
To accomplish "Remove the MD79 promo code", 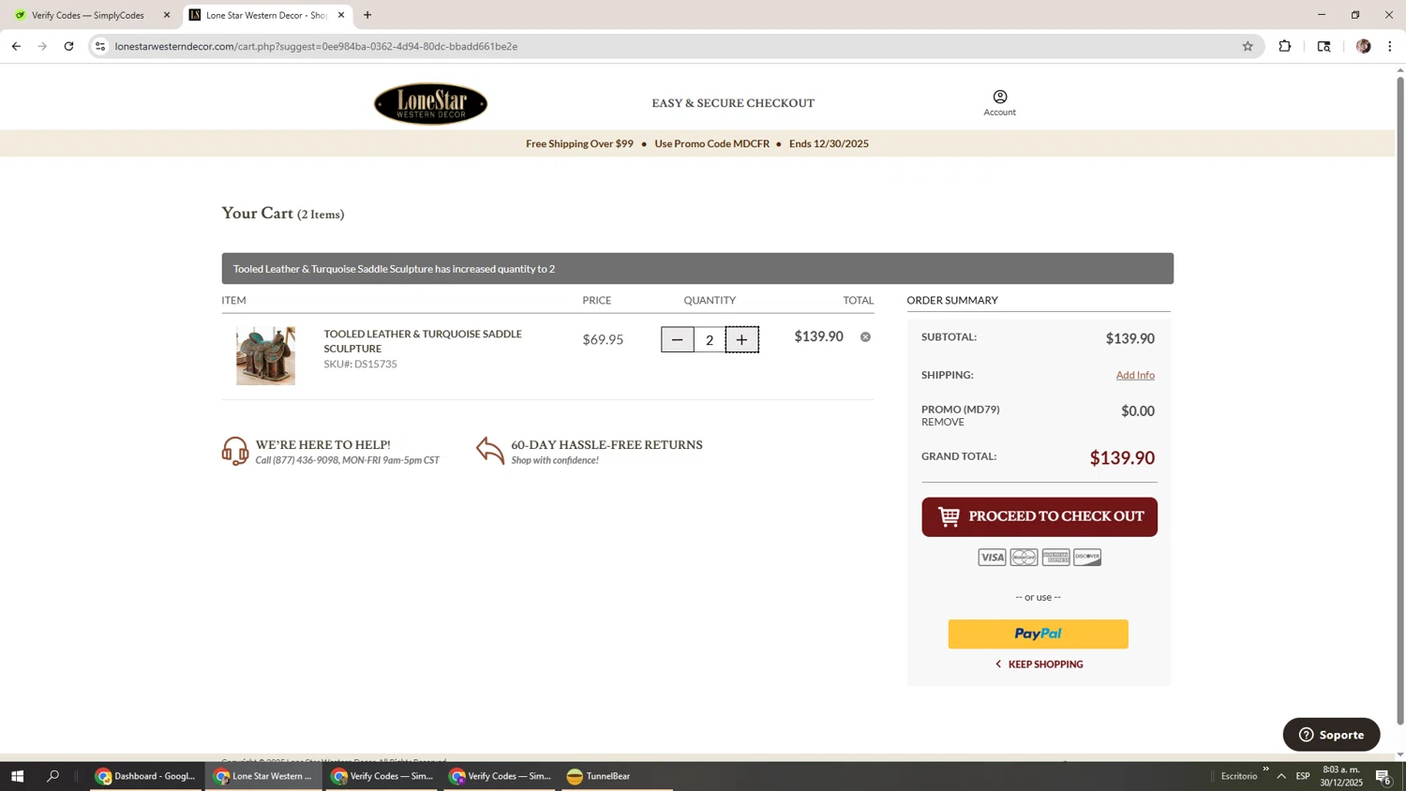I will [x=942, y=423].
